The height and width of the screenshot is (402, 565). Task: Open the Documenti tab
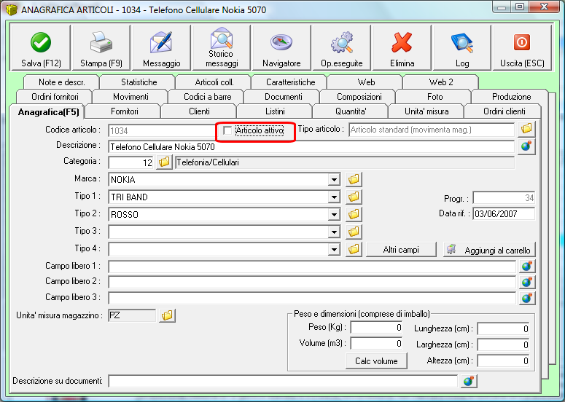[x=283, y=96]
